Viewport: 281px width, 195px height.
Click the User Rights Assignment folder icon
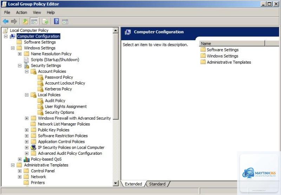click(40, 107)
